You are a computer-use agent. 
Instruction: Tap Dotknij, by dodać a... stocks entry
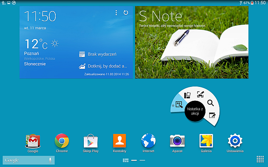coord(103,66)
